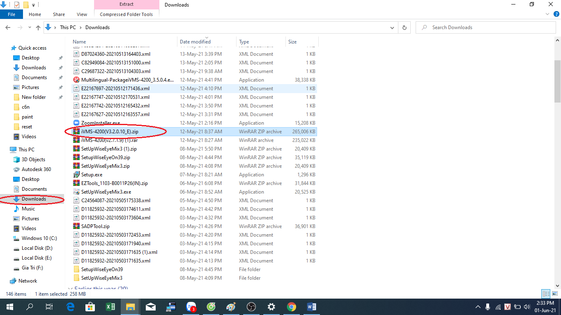Open Word from the taskbar
Screen dimensions: 561x315
tap(311, 307)
